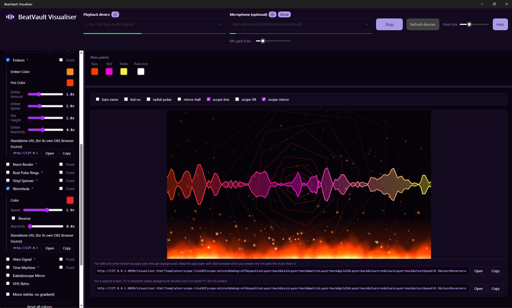Viewport: 512px width, 308px height.
Task: Pick the Ember Color swatch
Action: coord(70,72)
